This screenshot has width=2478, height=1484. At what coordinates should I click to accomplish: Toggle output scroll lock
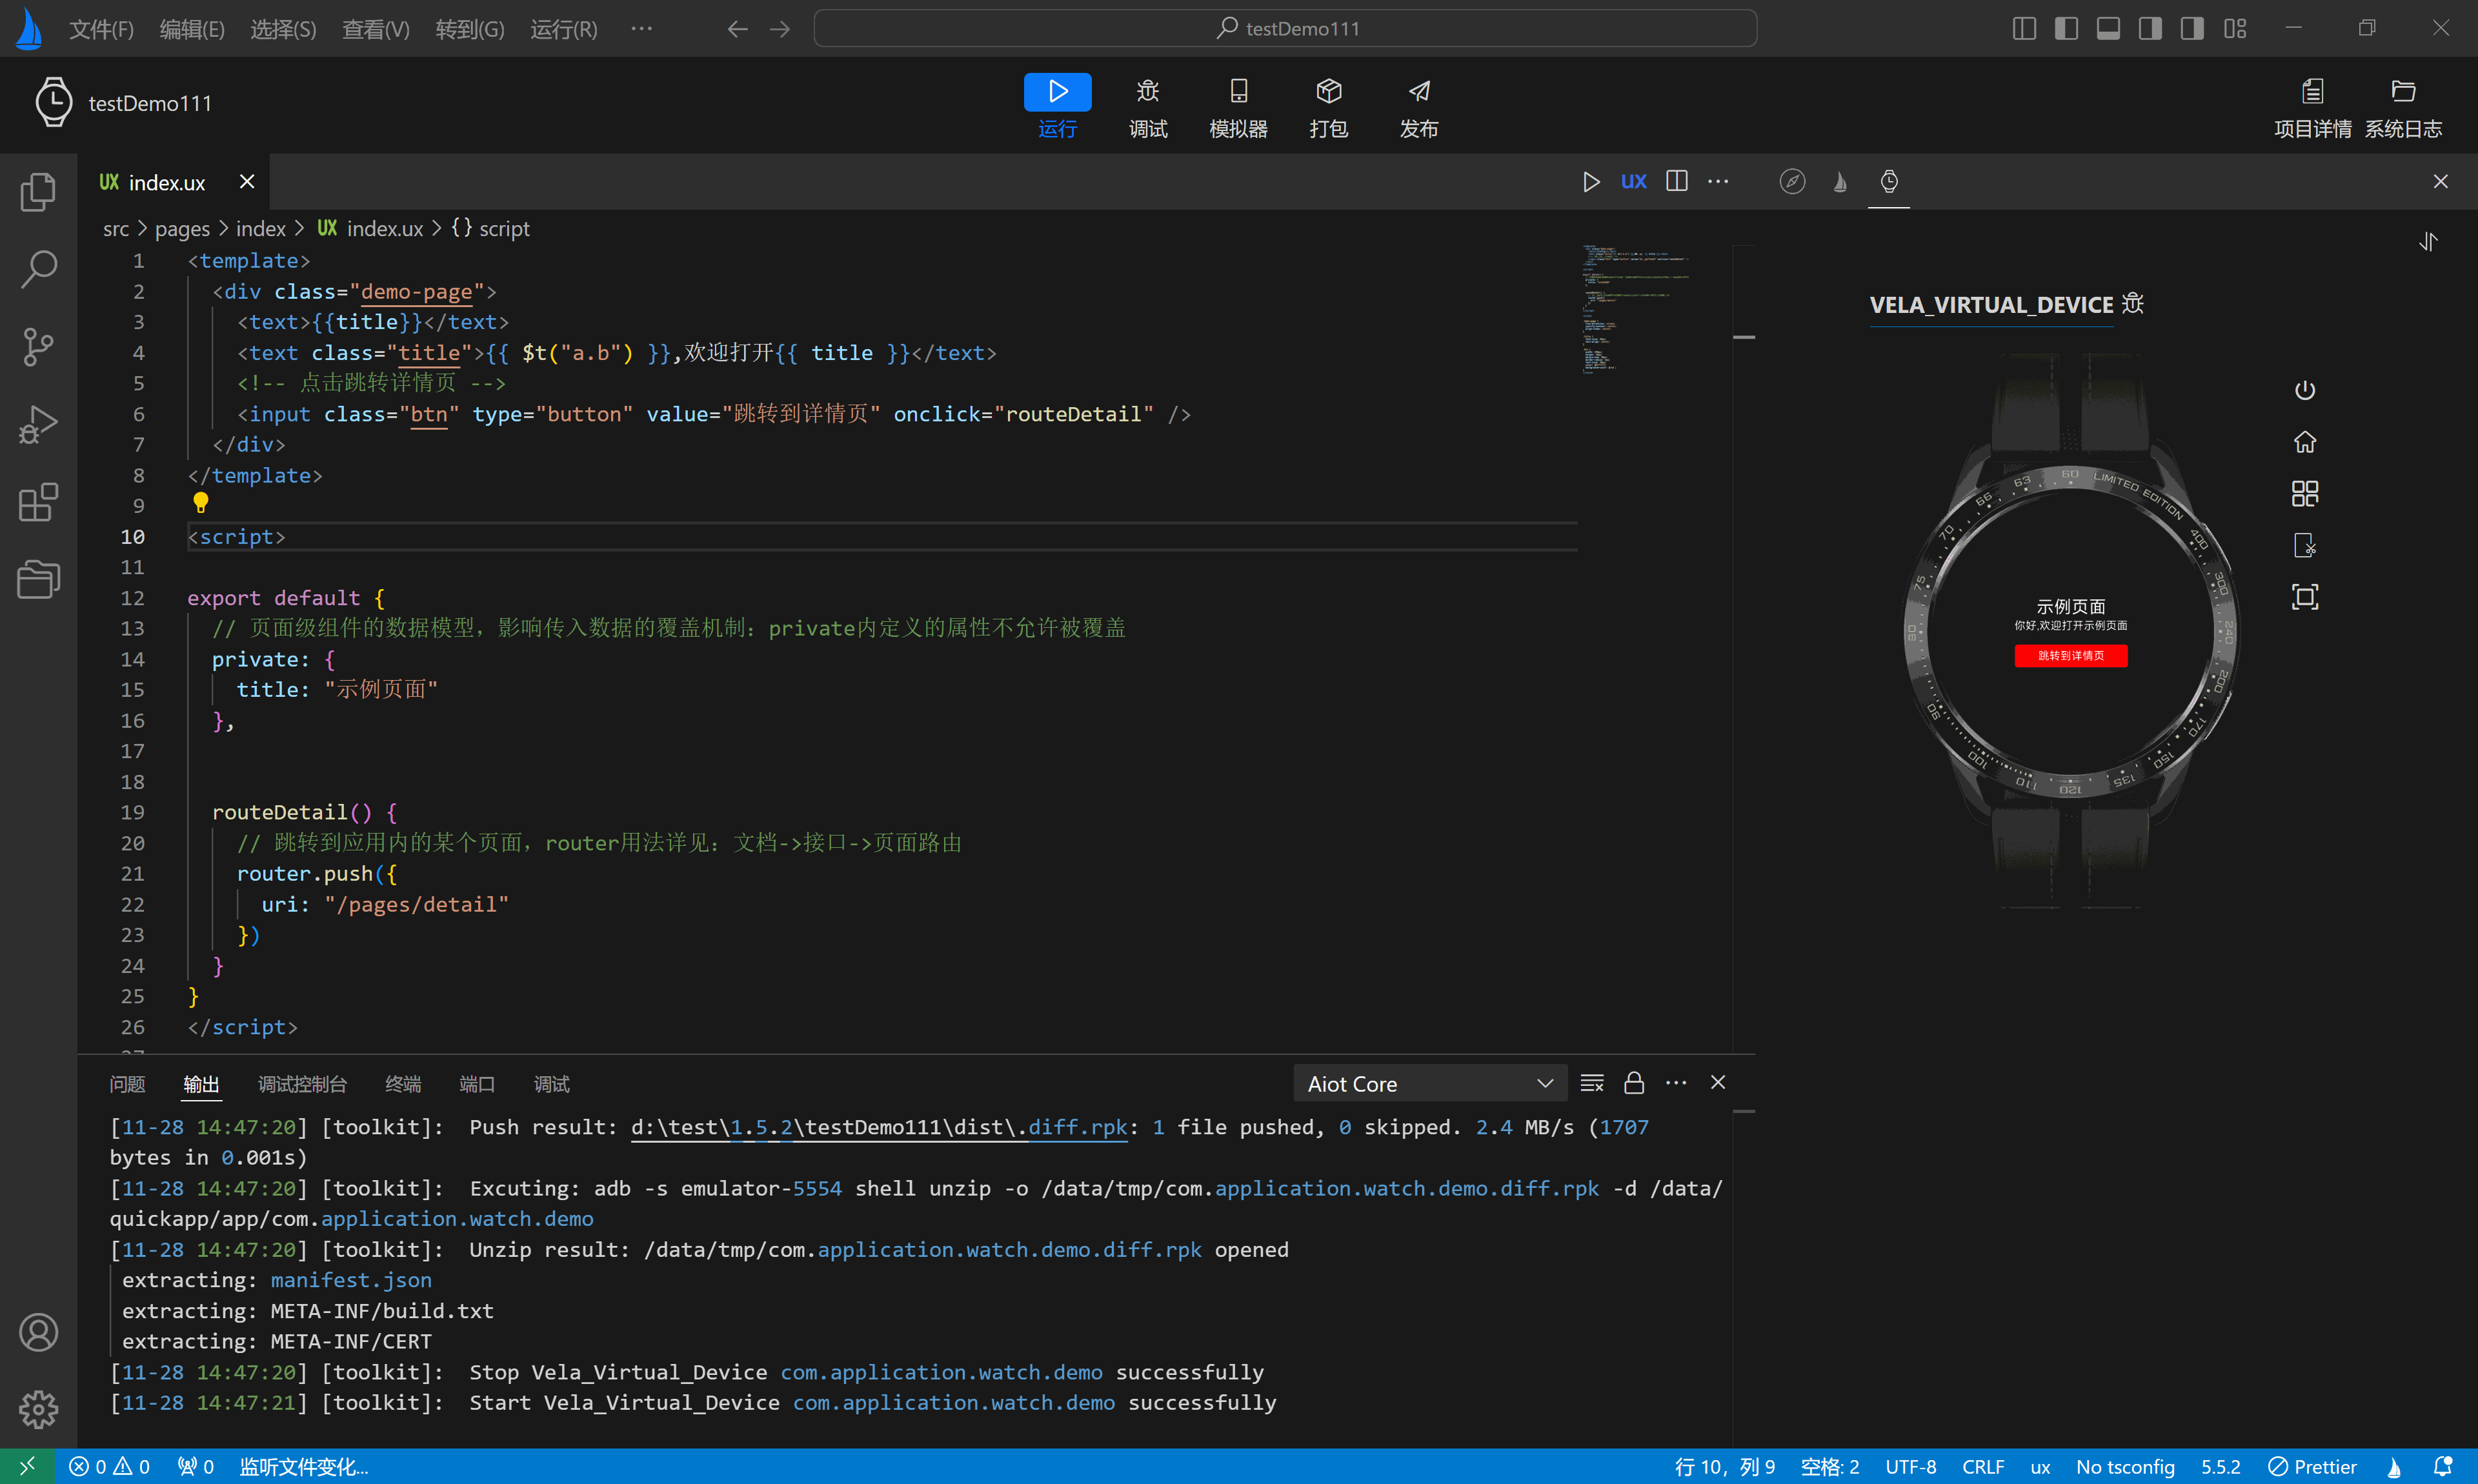(1634, 1083)
